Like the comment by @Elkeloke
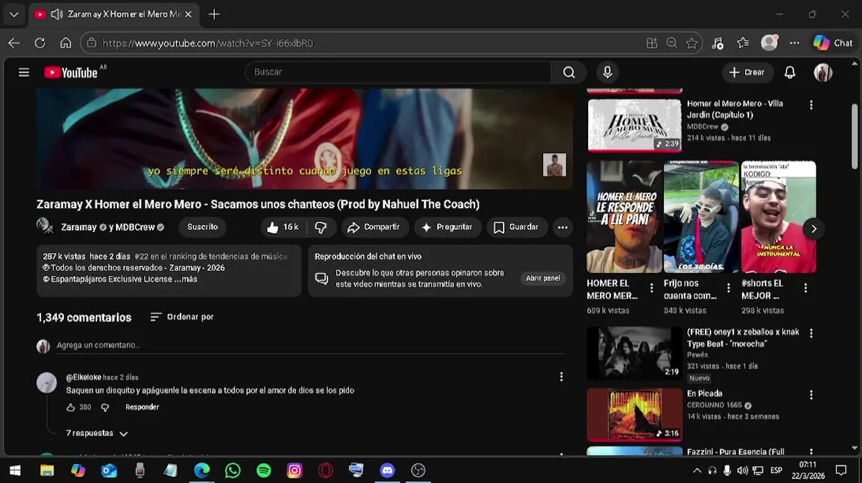 70,407
